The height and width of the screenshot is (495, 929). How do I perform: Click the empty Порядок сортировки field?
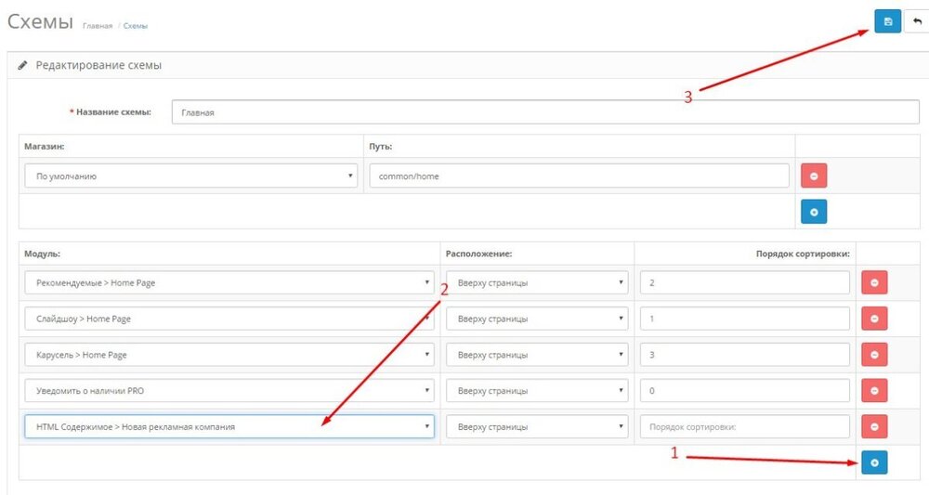click(744, 426)
